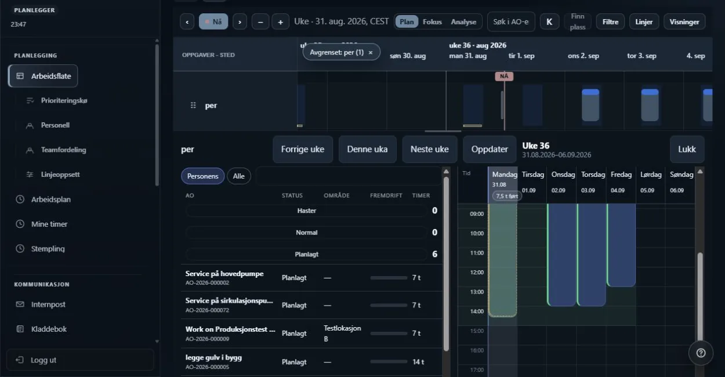Click the Prioriteringskø icon in sidebar

(x=30, y=101)
